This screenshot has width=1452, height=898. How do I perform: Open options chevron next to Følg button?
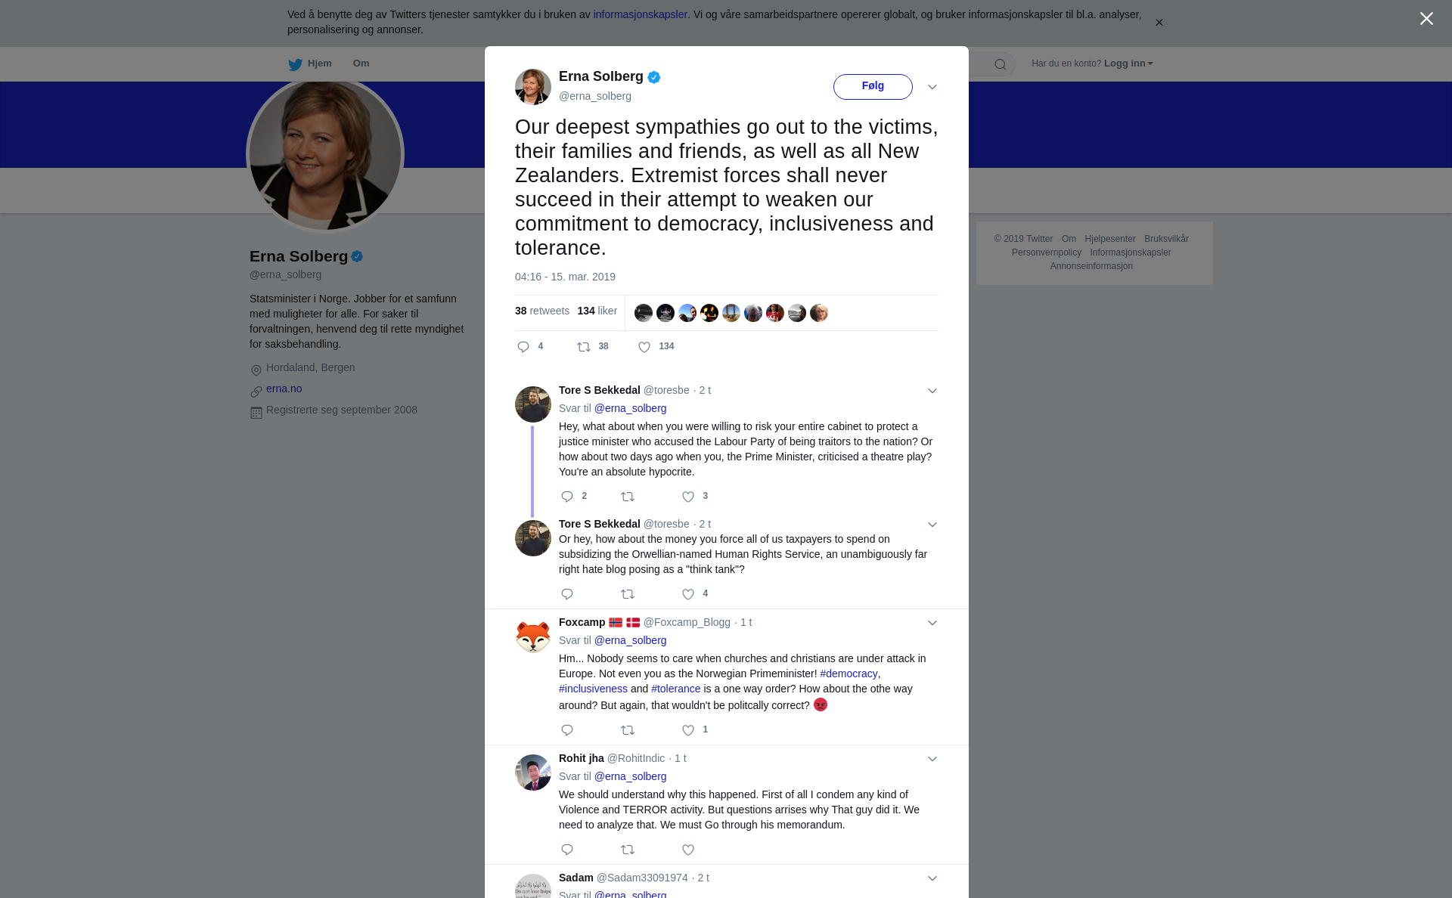point(932,87)
